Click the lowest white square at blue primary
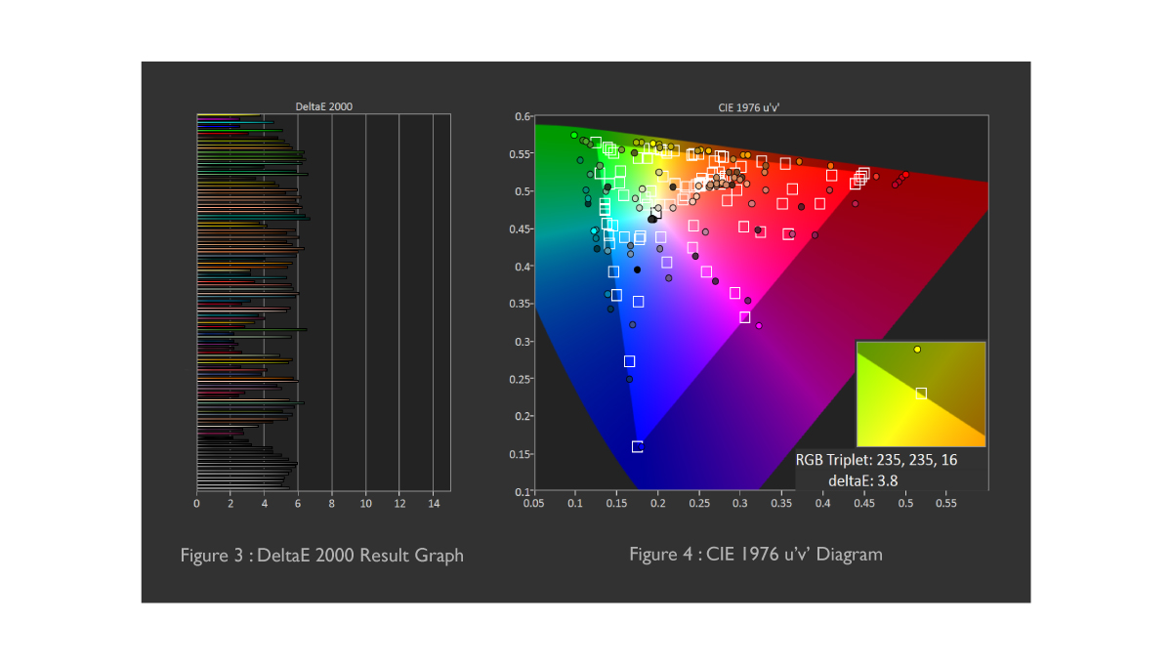1172x664 pixels. [x=638, y=446]
